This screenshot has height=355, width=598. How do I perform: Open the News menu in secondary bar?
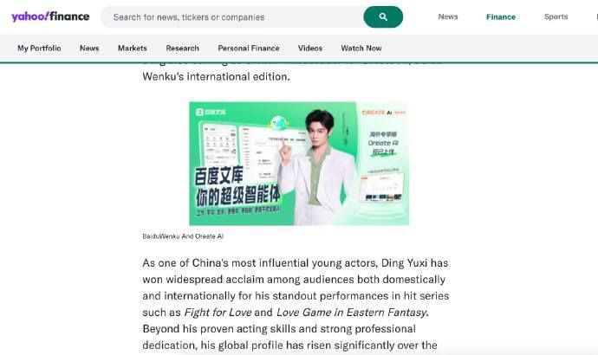tap(89, 48)
